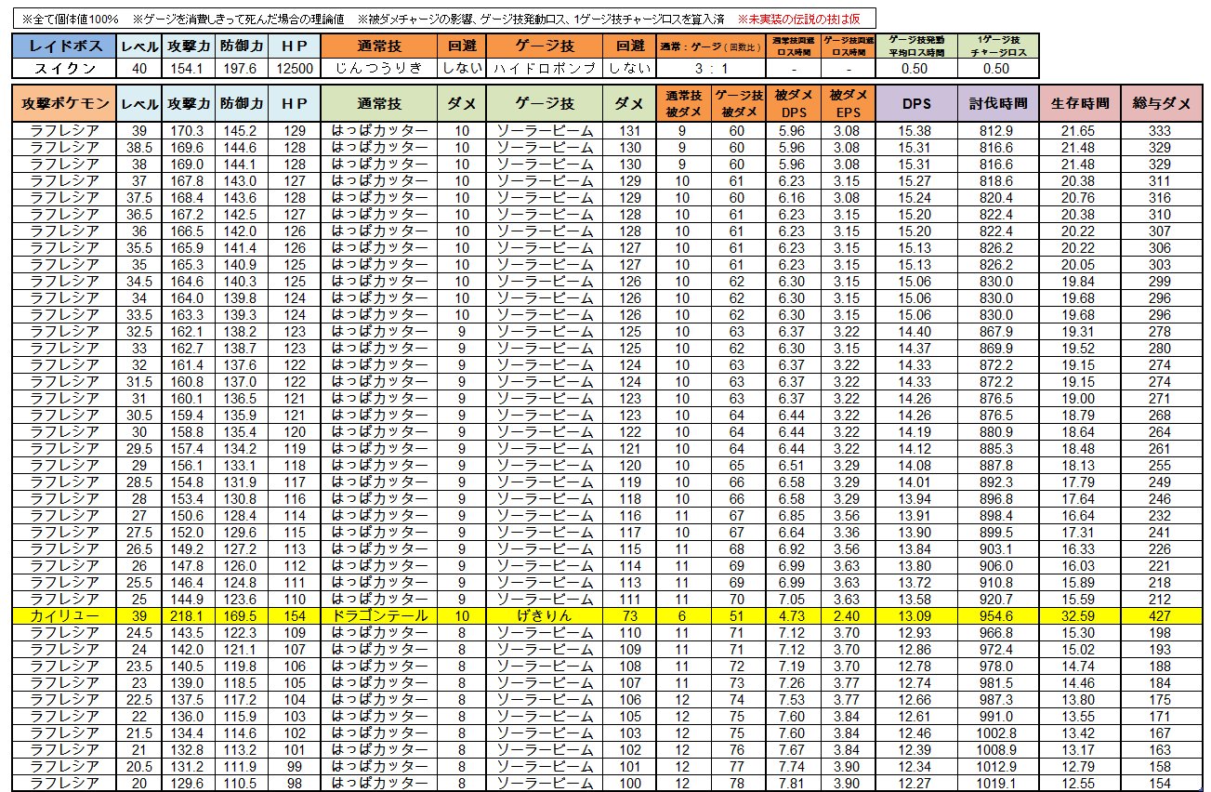Viewport: 1211px width, 792px height.
Task: Click the 被ダメ EPS header cell
Action: (848, 105)
